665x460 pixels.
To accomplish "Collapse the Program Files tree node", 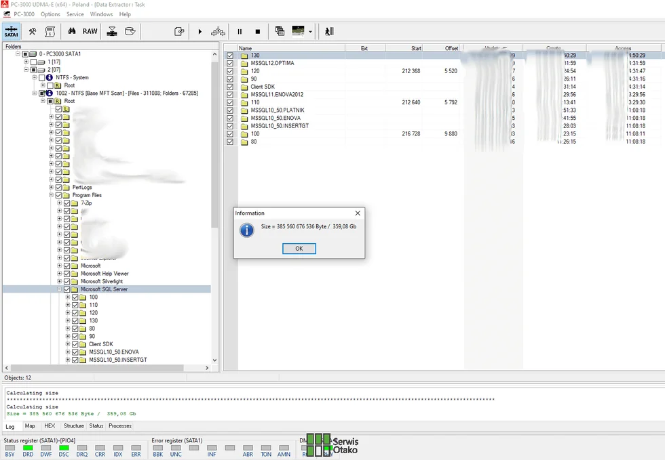I will 51,195.
